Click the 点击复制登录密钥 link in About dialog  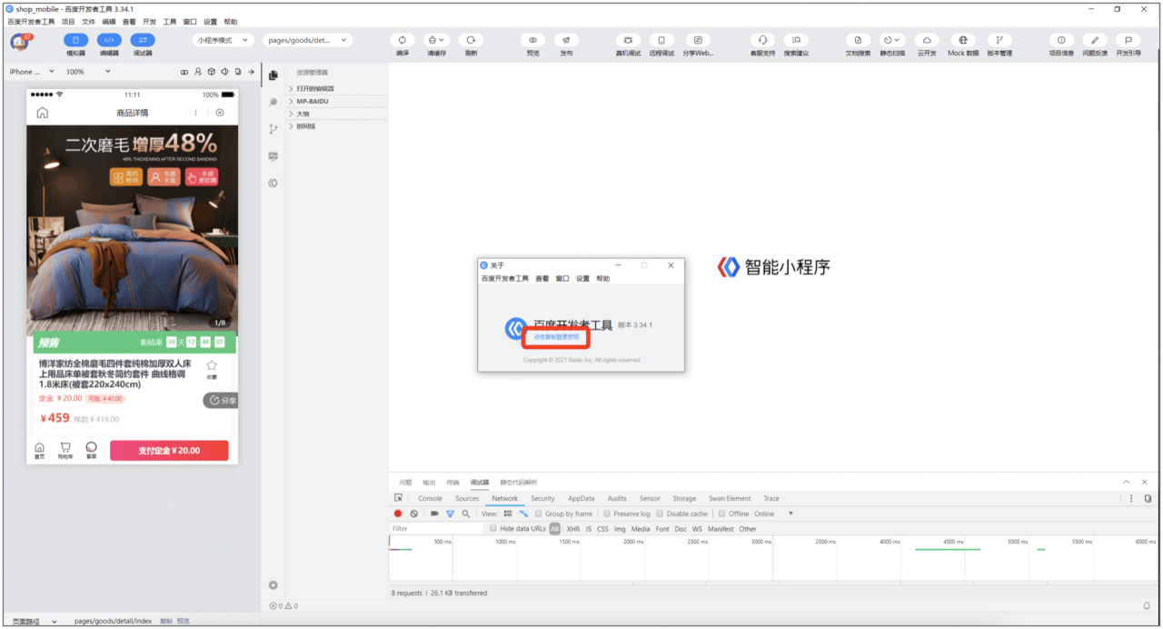[x=556, y=336]
